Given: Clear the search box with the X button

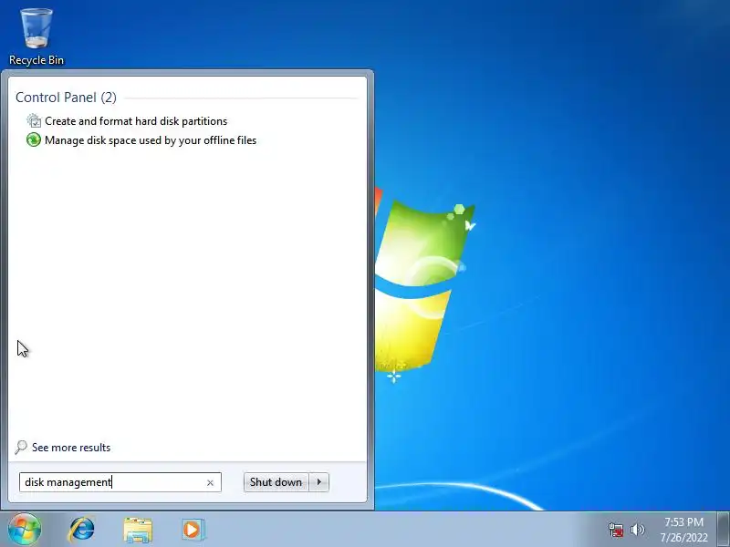Looking at the screenshot, I should coord(210,483).
